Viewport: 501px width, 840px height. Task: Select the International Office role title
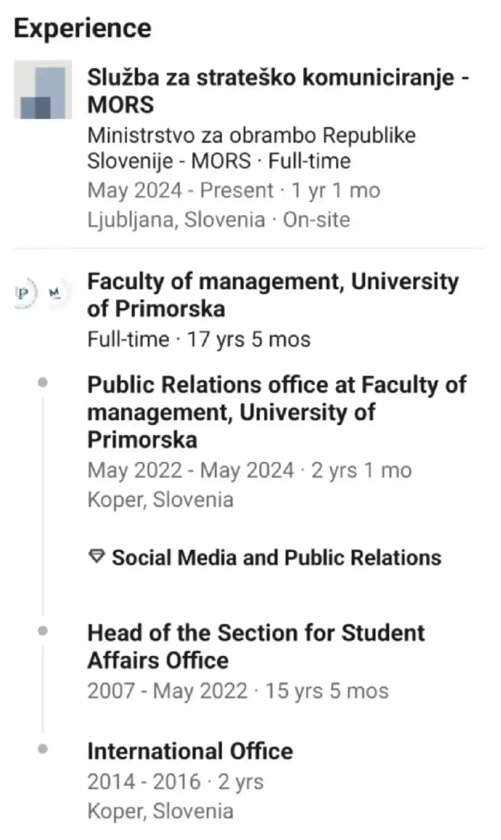(x=190, y=751)
